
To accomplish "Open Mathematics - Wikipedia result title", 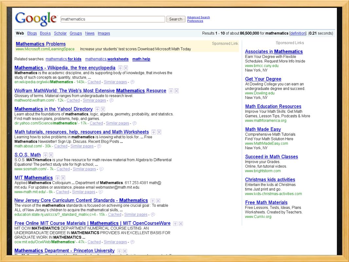I will coord(65,68).
